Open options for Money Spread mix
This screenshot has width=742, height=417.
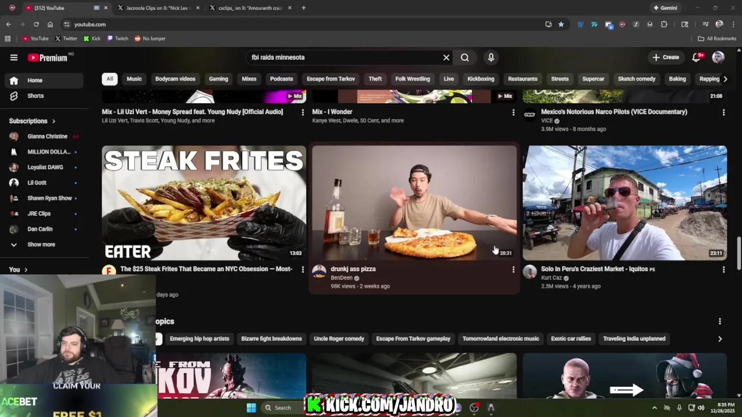pyautogui.click(x=303, y=112)
